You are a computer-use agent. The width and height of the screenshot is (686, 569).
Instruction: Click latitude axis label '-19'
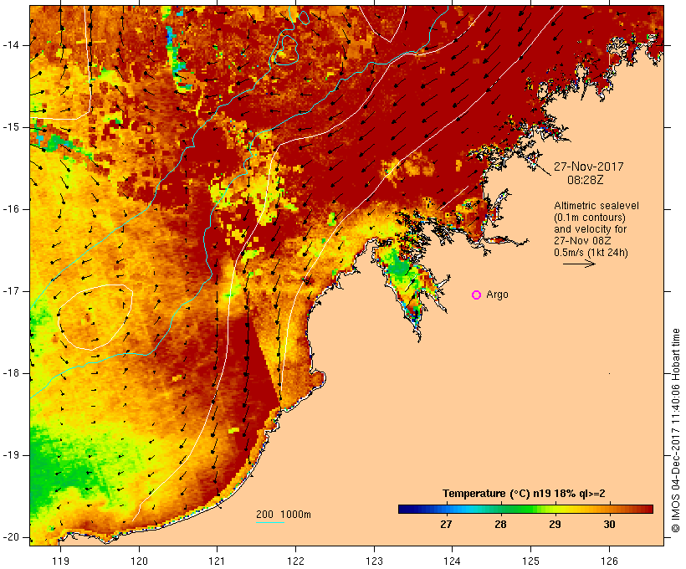11,455
